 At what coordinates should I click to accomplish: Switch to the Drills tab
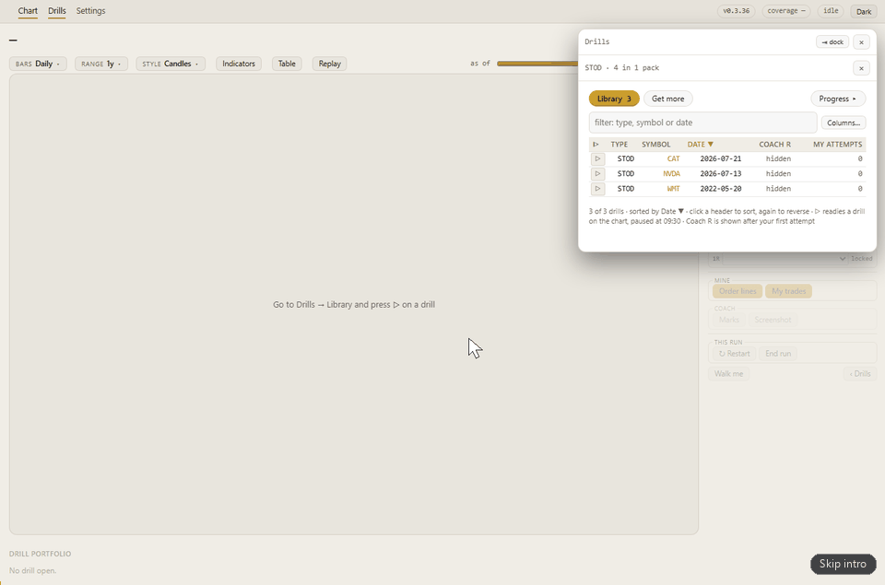[x=57, y=11]
